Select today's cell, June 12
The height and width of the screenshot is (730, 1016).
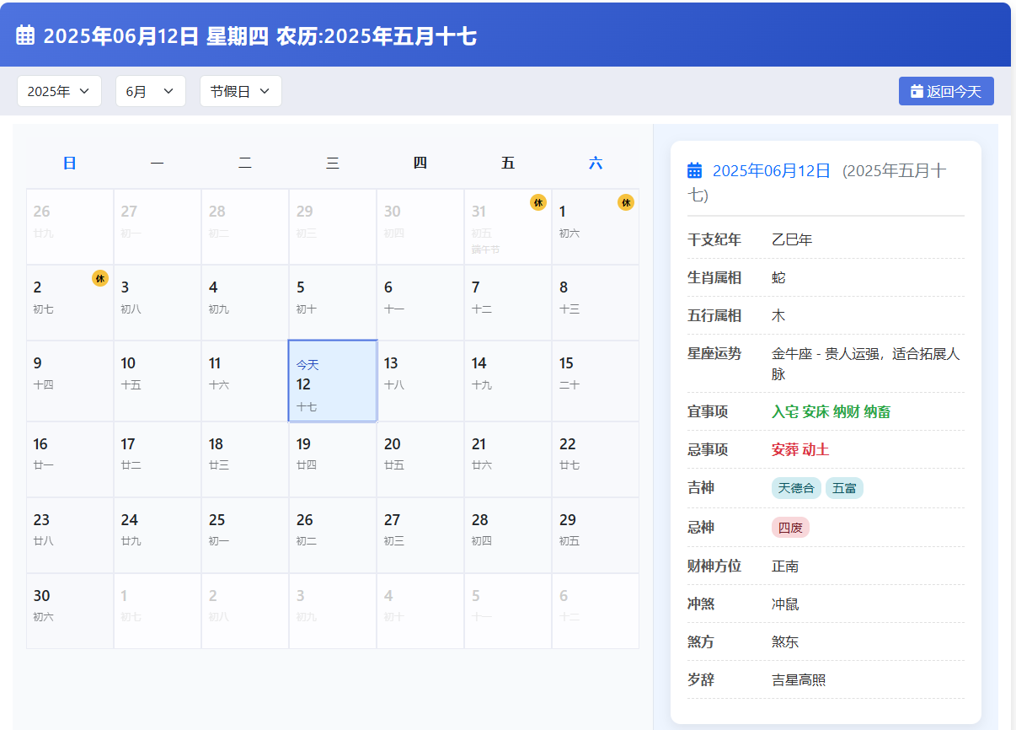pos(333,381)
